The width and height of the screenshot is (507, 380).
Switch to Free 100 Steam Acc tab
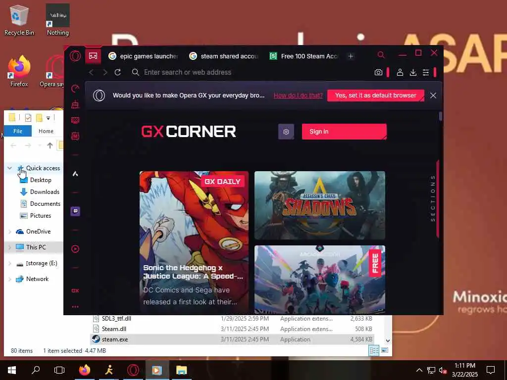(304, 56)
